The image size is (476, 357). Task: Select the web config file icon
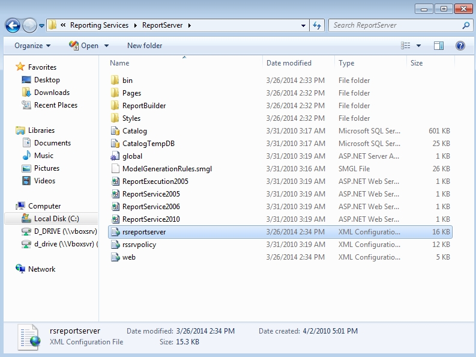pyautogui.click(x=115, y=257)
